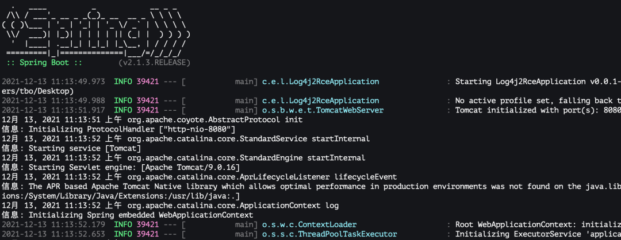Click the AprLifecycleListener lifecycleEvent line

pyautogui.click(x=199, y=176)
